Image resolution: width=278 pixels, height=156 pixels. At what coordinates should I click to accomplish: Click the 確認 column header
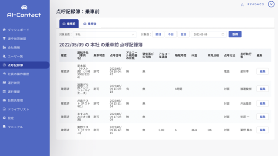[64, 55]
